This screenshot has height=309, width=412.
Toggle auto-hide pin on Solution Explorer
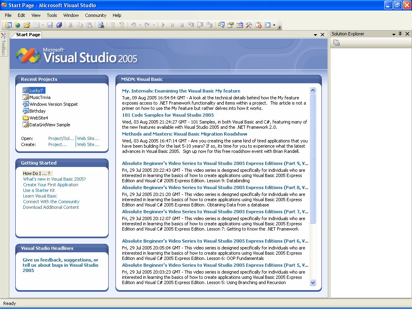pyautogui.click(x=400, y=34)
